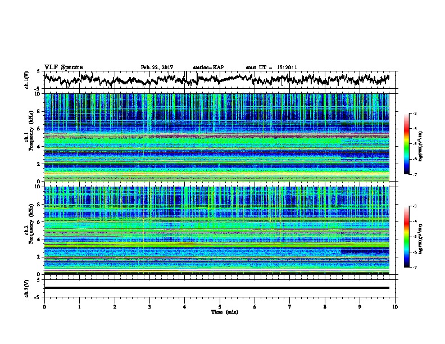Select the "start UT = 15:20:1" text
Viewport: 445px width, 344px height.
(271, 67)
